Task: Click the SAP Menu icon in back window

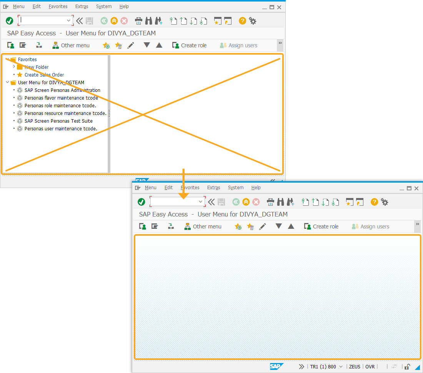Action: coord(23,45)
